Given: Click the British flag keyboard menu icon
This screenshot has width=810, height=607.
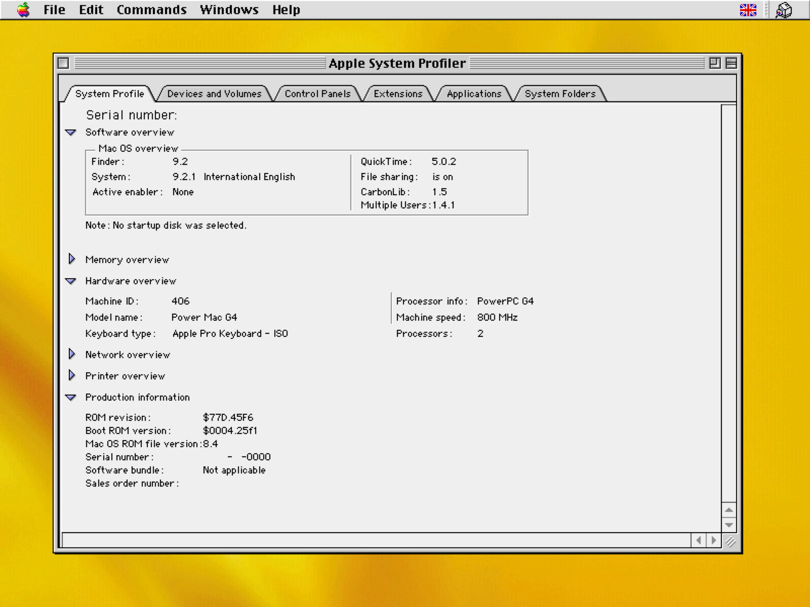Looking at the screenshot, I should [748, 10].
